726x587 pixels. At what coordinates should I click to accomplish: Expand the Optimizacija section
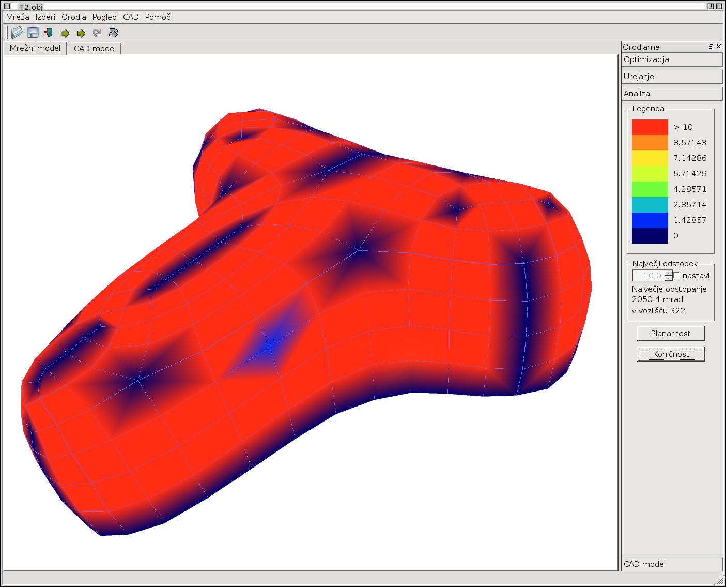(671, 59)
